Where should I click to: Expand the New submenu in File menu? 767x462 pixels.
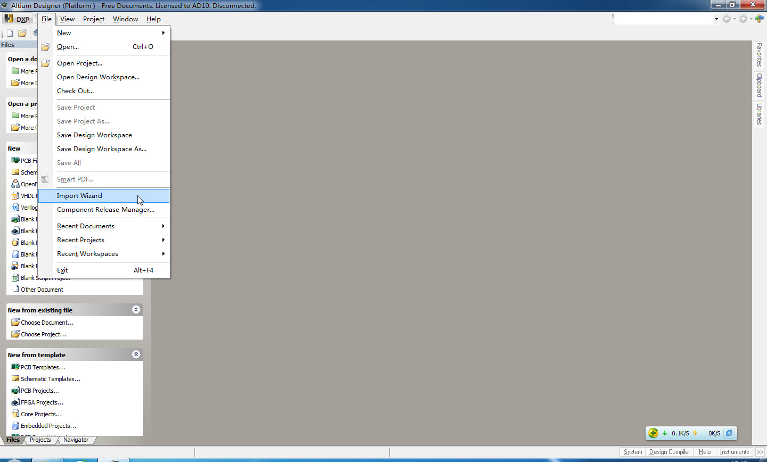(x=104, y=33)
